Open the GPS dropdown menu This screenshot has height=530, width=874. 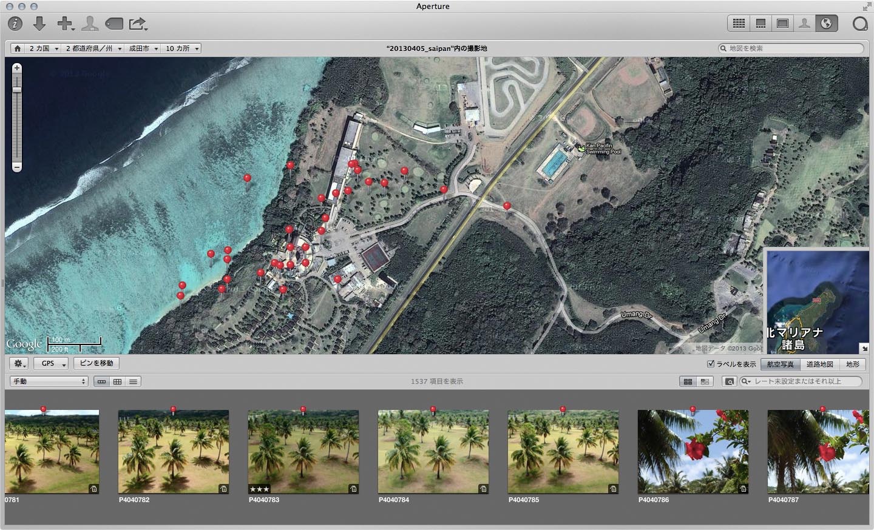[50, 363]
